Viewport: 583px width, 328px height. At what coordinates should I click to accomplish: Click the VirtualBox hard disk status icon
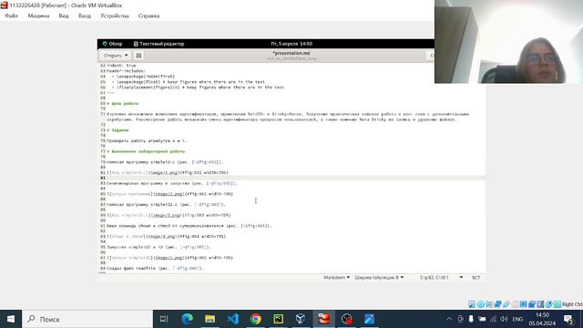click(472, 304)
